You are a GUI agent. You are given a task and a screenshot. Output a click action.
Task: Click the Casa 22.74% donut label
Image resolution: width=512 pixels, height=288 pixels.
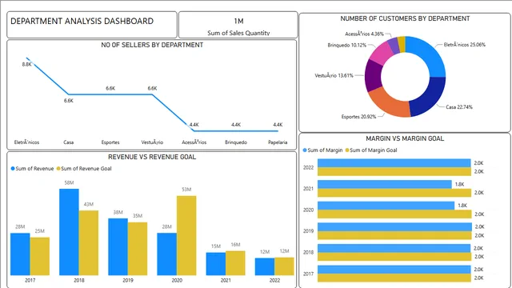pyautogui.click(x=459, y=106)
